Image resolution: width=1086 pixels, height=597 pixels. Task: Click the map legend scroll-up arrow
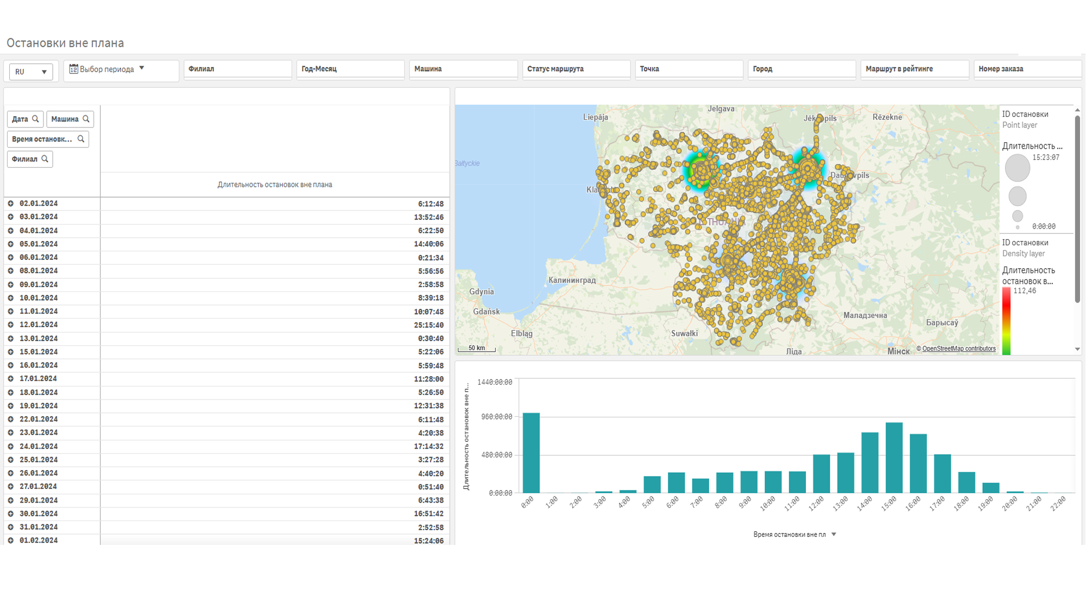click(1077, 110)
